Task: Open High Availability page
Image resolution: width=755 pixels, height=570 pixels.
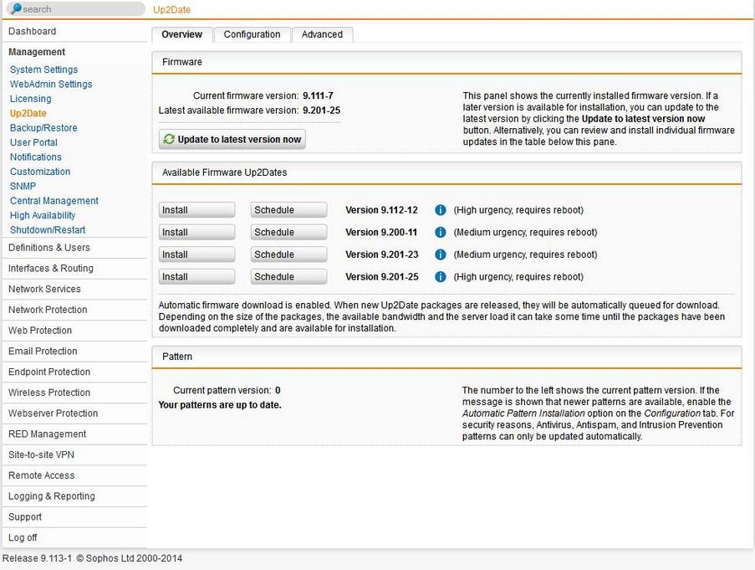Action: coord(43,215)
